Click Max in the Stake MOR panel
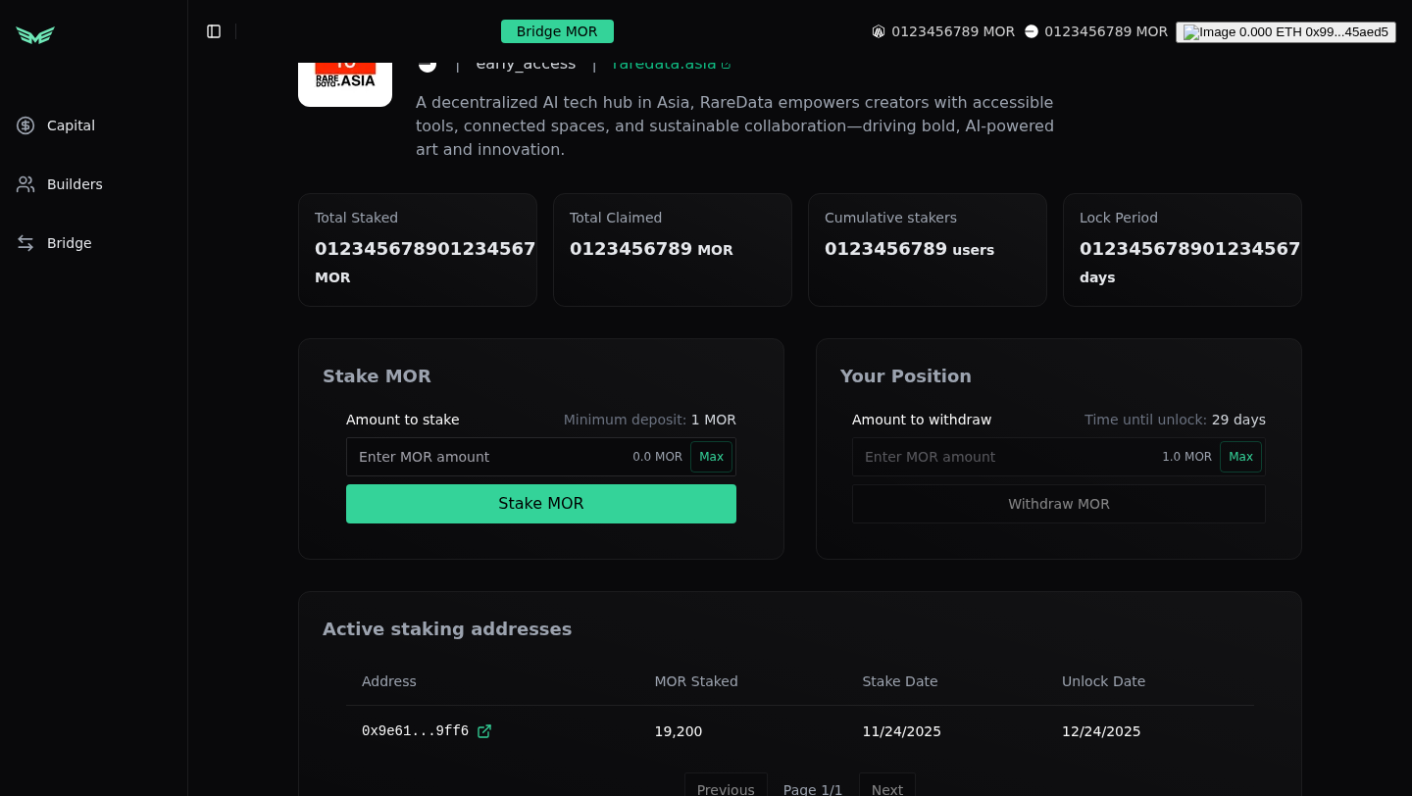This screenshot has width=1412, height=796. [x=711, y=457]
